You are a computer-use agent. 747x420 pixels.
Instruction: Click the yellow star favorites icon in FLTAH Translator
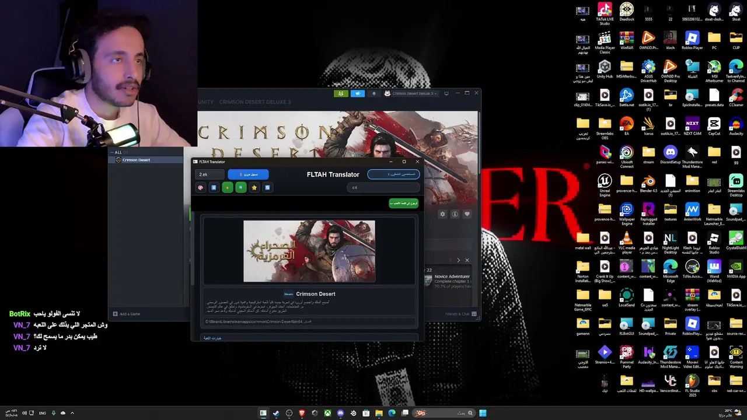pos(254,187)
